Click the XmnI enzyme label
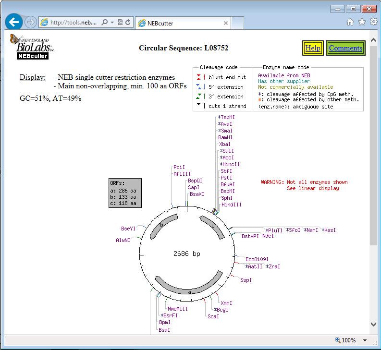The height and width of the screenshot is (350, 381). [x=226, y=303]
